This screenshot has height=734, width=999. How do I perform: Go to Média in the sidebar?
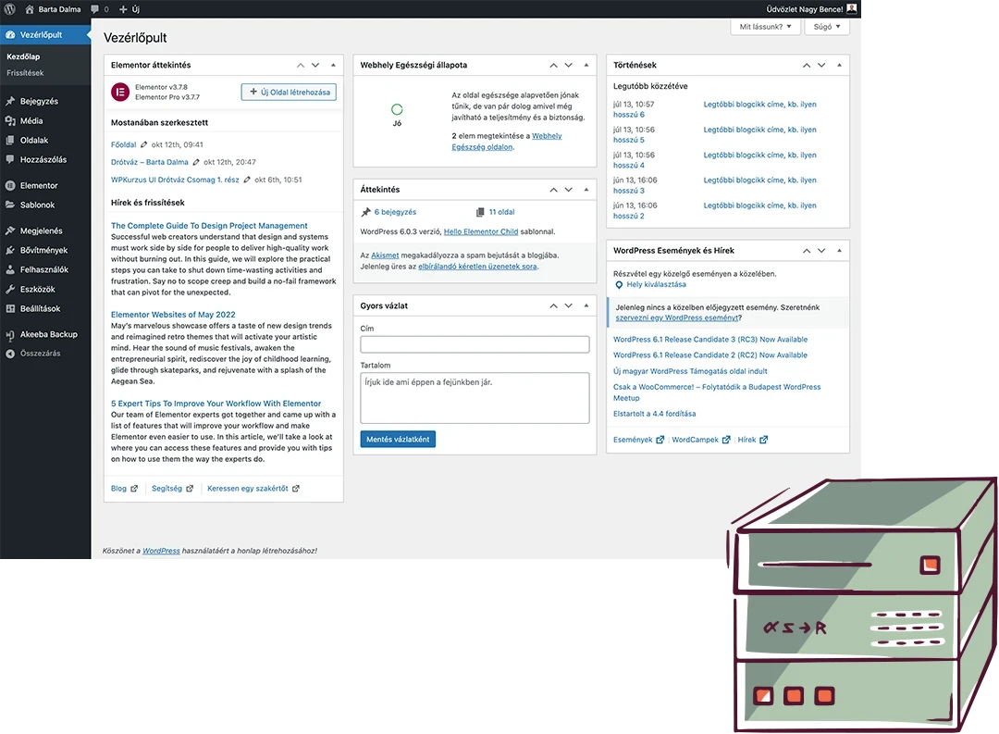tap(31, 121)
